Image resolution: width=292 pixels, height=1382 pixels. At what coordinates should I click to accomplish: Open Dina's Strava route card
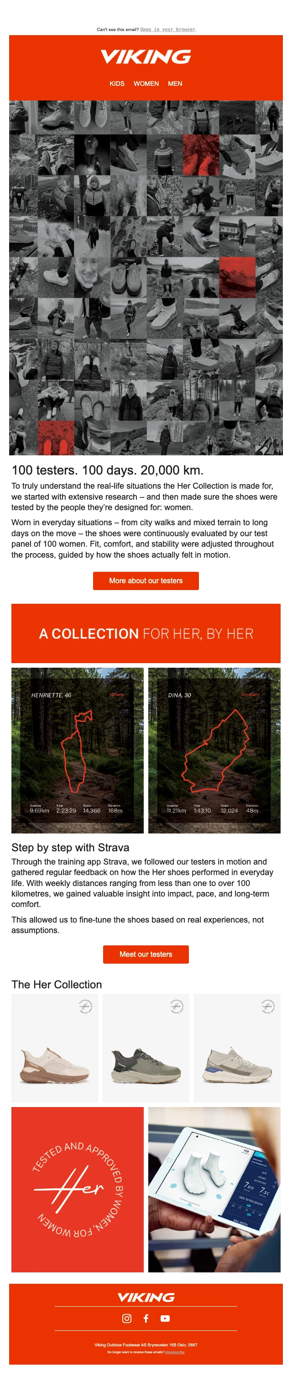coord(214,750)
